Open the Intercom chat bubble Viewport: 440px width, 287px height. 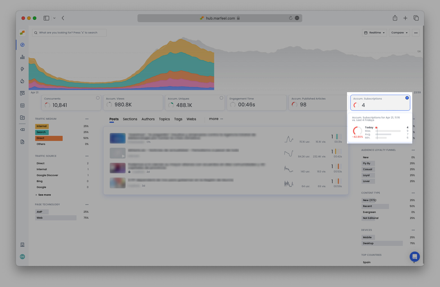click(x=414, y=257)
